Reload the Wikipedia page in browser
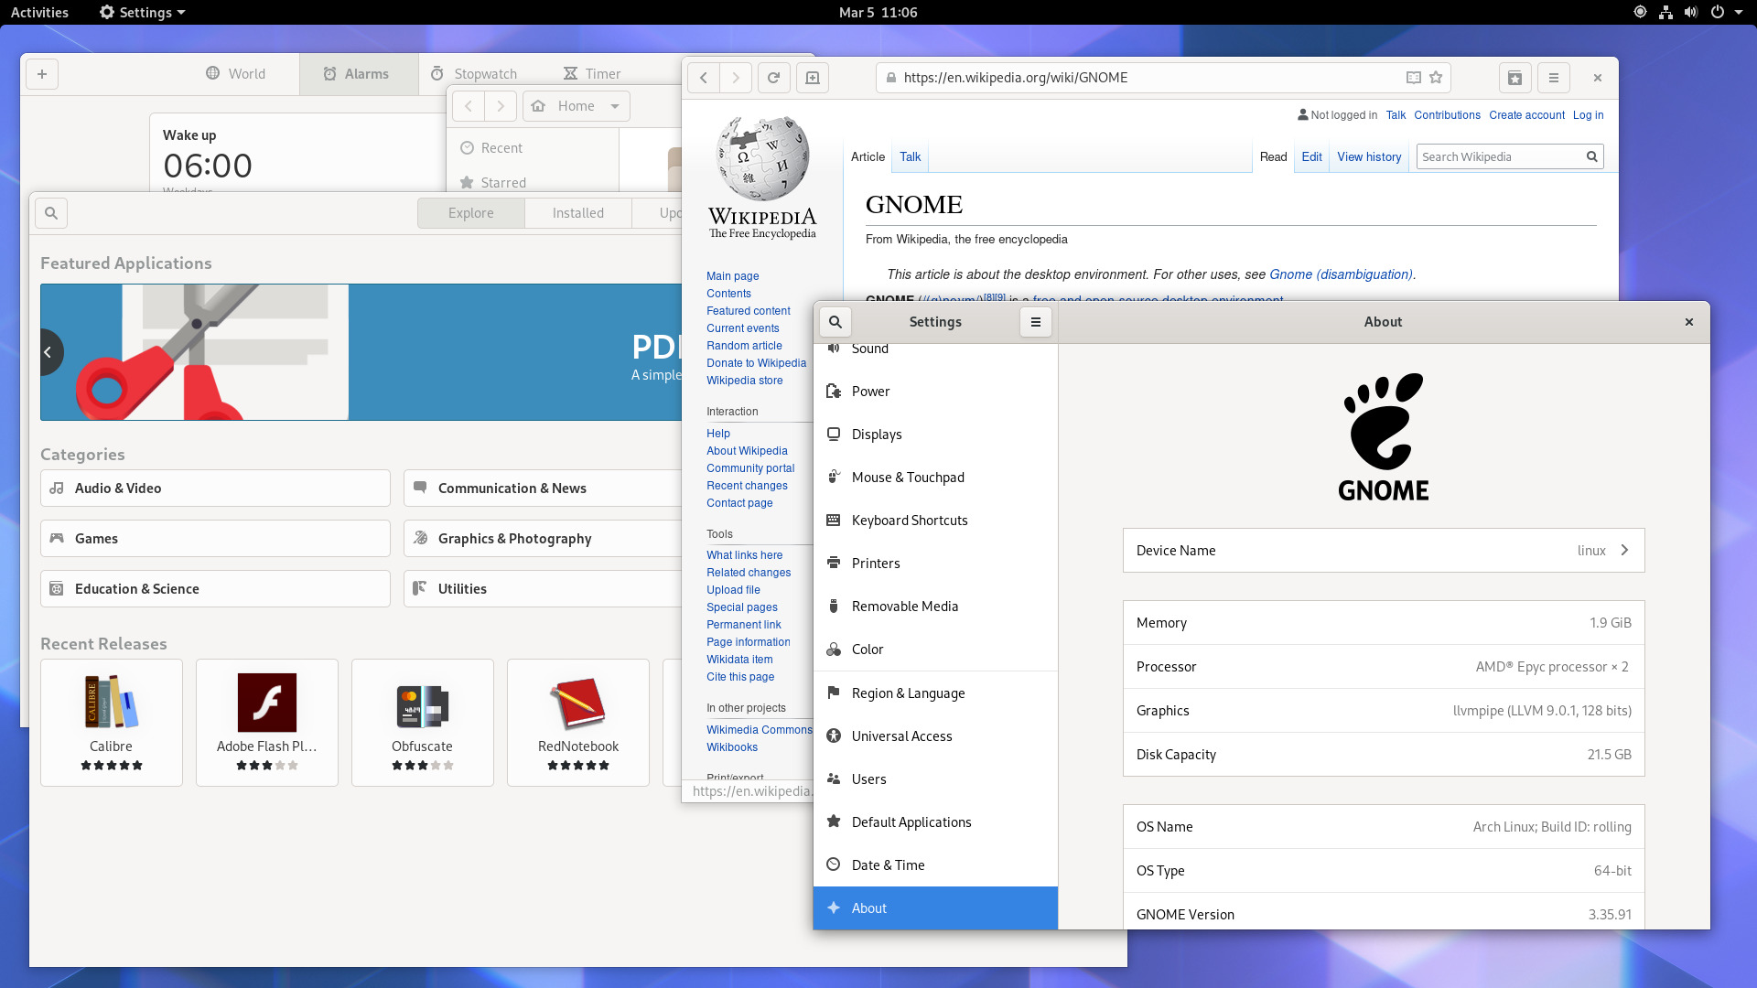 (773, 78)
